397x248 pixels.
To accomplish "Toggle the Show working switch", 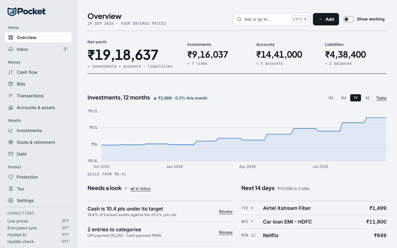I will pyautogui.click(x=349, y=19).
